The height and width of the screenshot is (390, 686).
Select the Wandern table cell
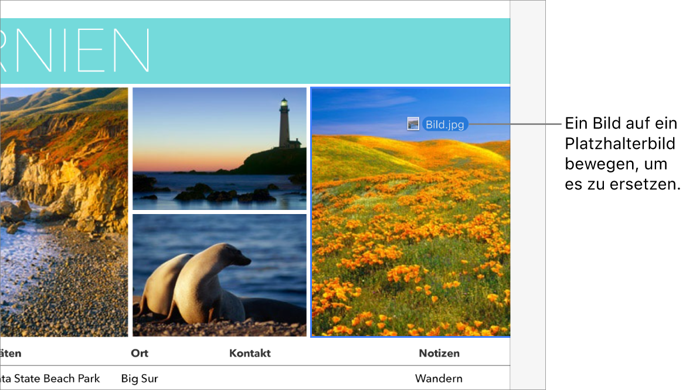[439, 378]
